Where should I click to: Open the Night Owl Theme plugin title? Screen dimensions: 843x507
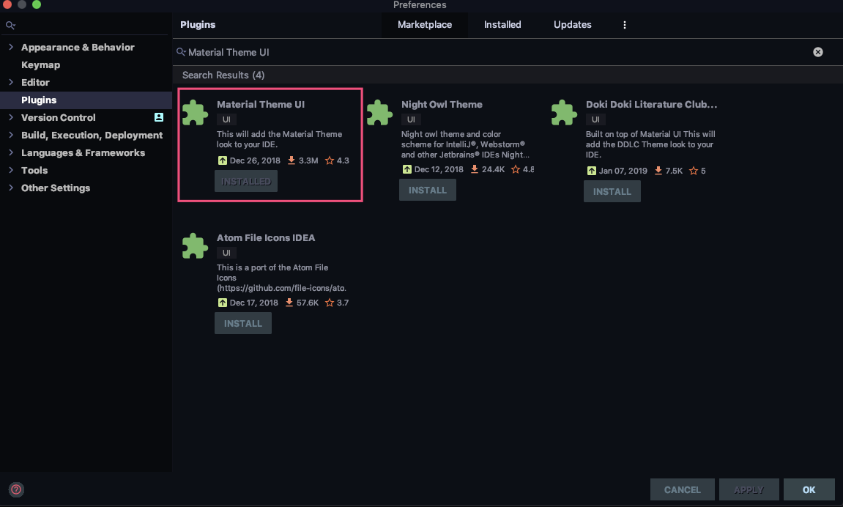pos(442,104)
